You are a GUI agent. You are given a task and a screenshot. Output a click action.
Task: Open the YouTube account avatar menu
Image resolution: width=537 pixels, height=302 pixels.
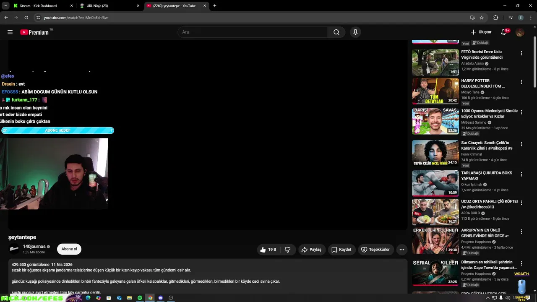(520, 32)
